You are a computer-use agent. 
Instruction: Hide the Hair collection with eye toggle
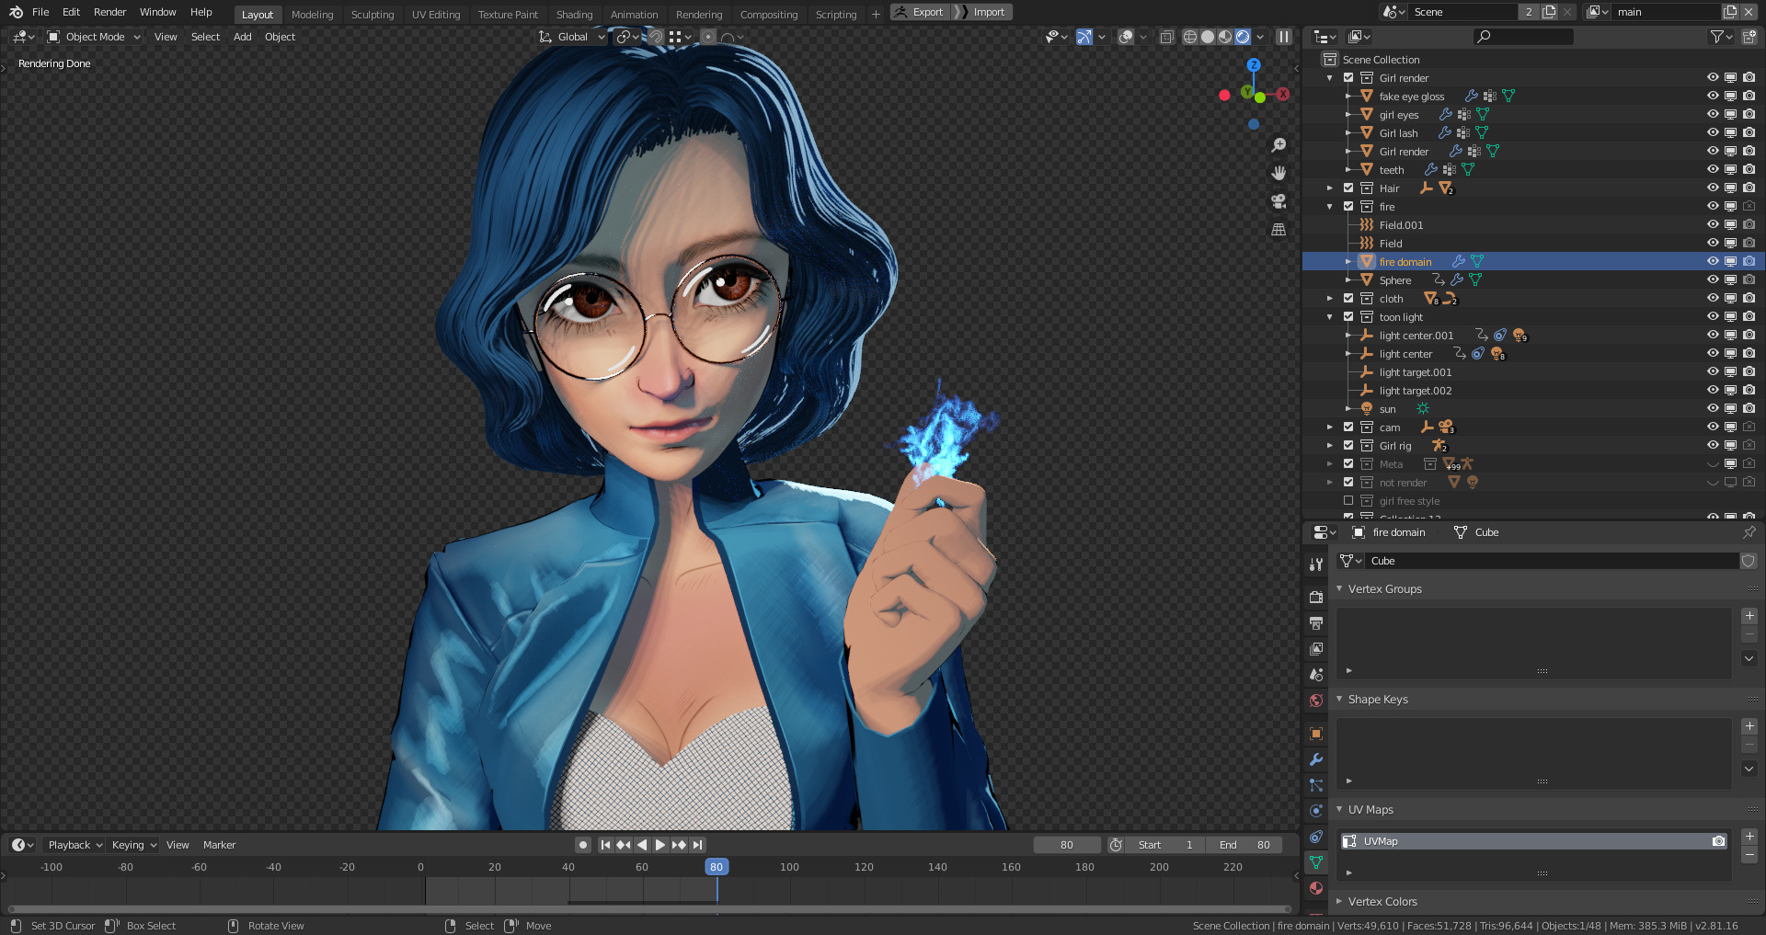pos(1713,188)
